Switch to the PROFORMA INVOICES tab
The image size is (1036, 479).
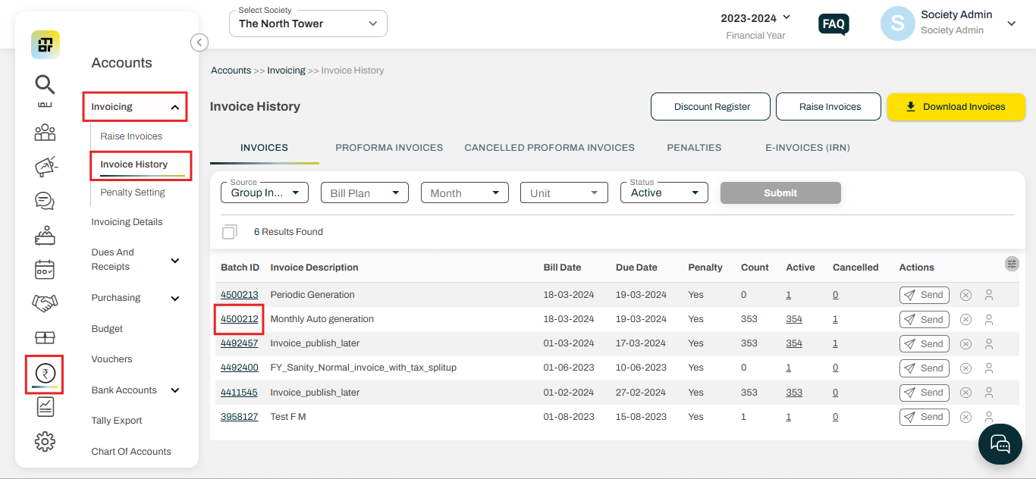(x=389, y=148)
